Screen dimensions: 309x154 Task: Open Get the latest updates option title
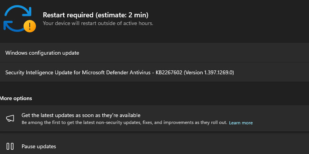pos(81,115)
